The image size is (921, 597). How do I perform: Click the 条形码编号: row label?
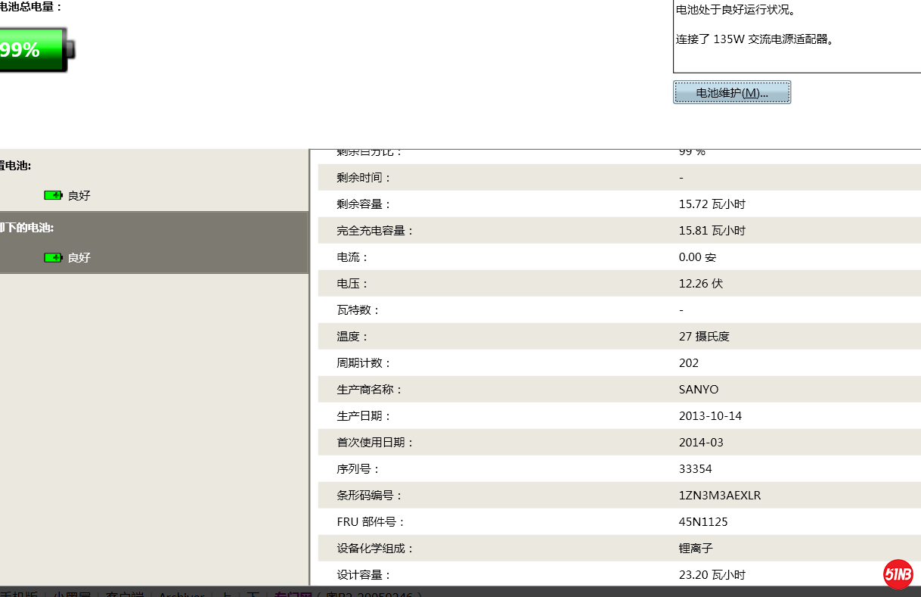pyautogui.click(x=370, y=496)
